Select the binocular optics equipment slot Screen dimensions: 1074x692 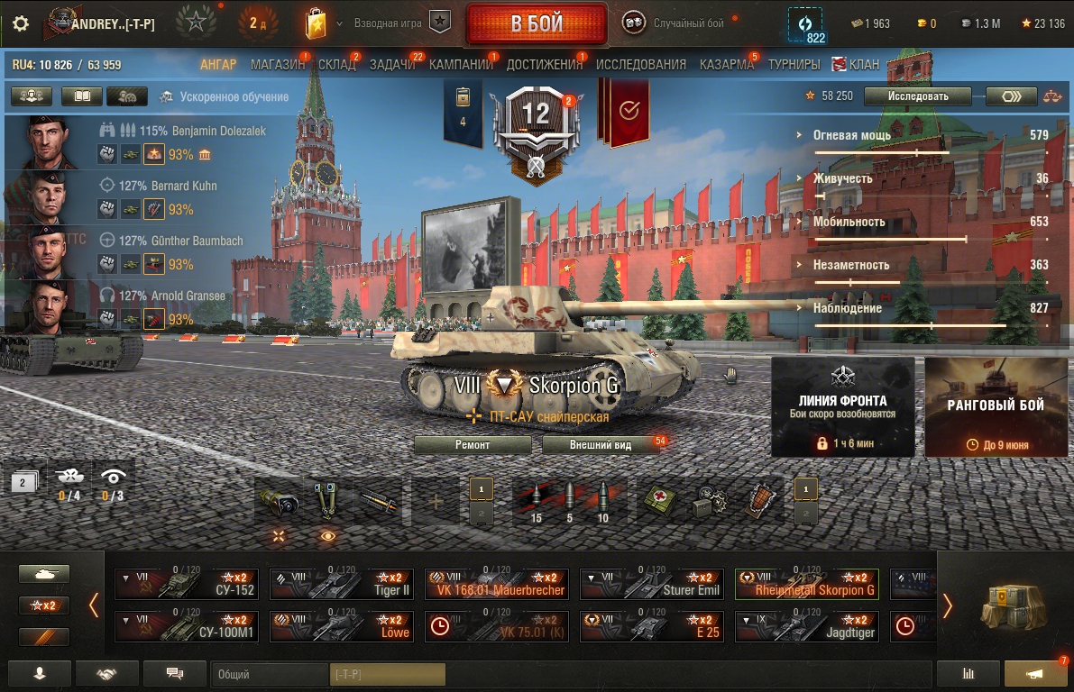pos(326,500)
